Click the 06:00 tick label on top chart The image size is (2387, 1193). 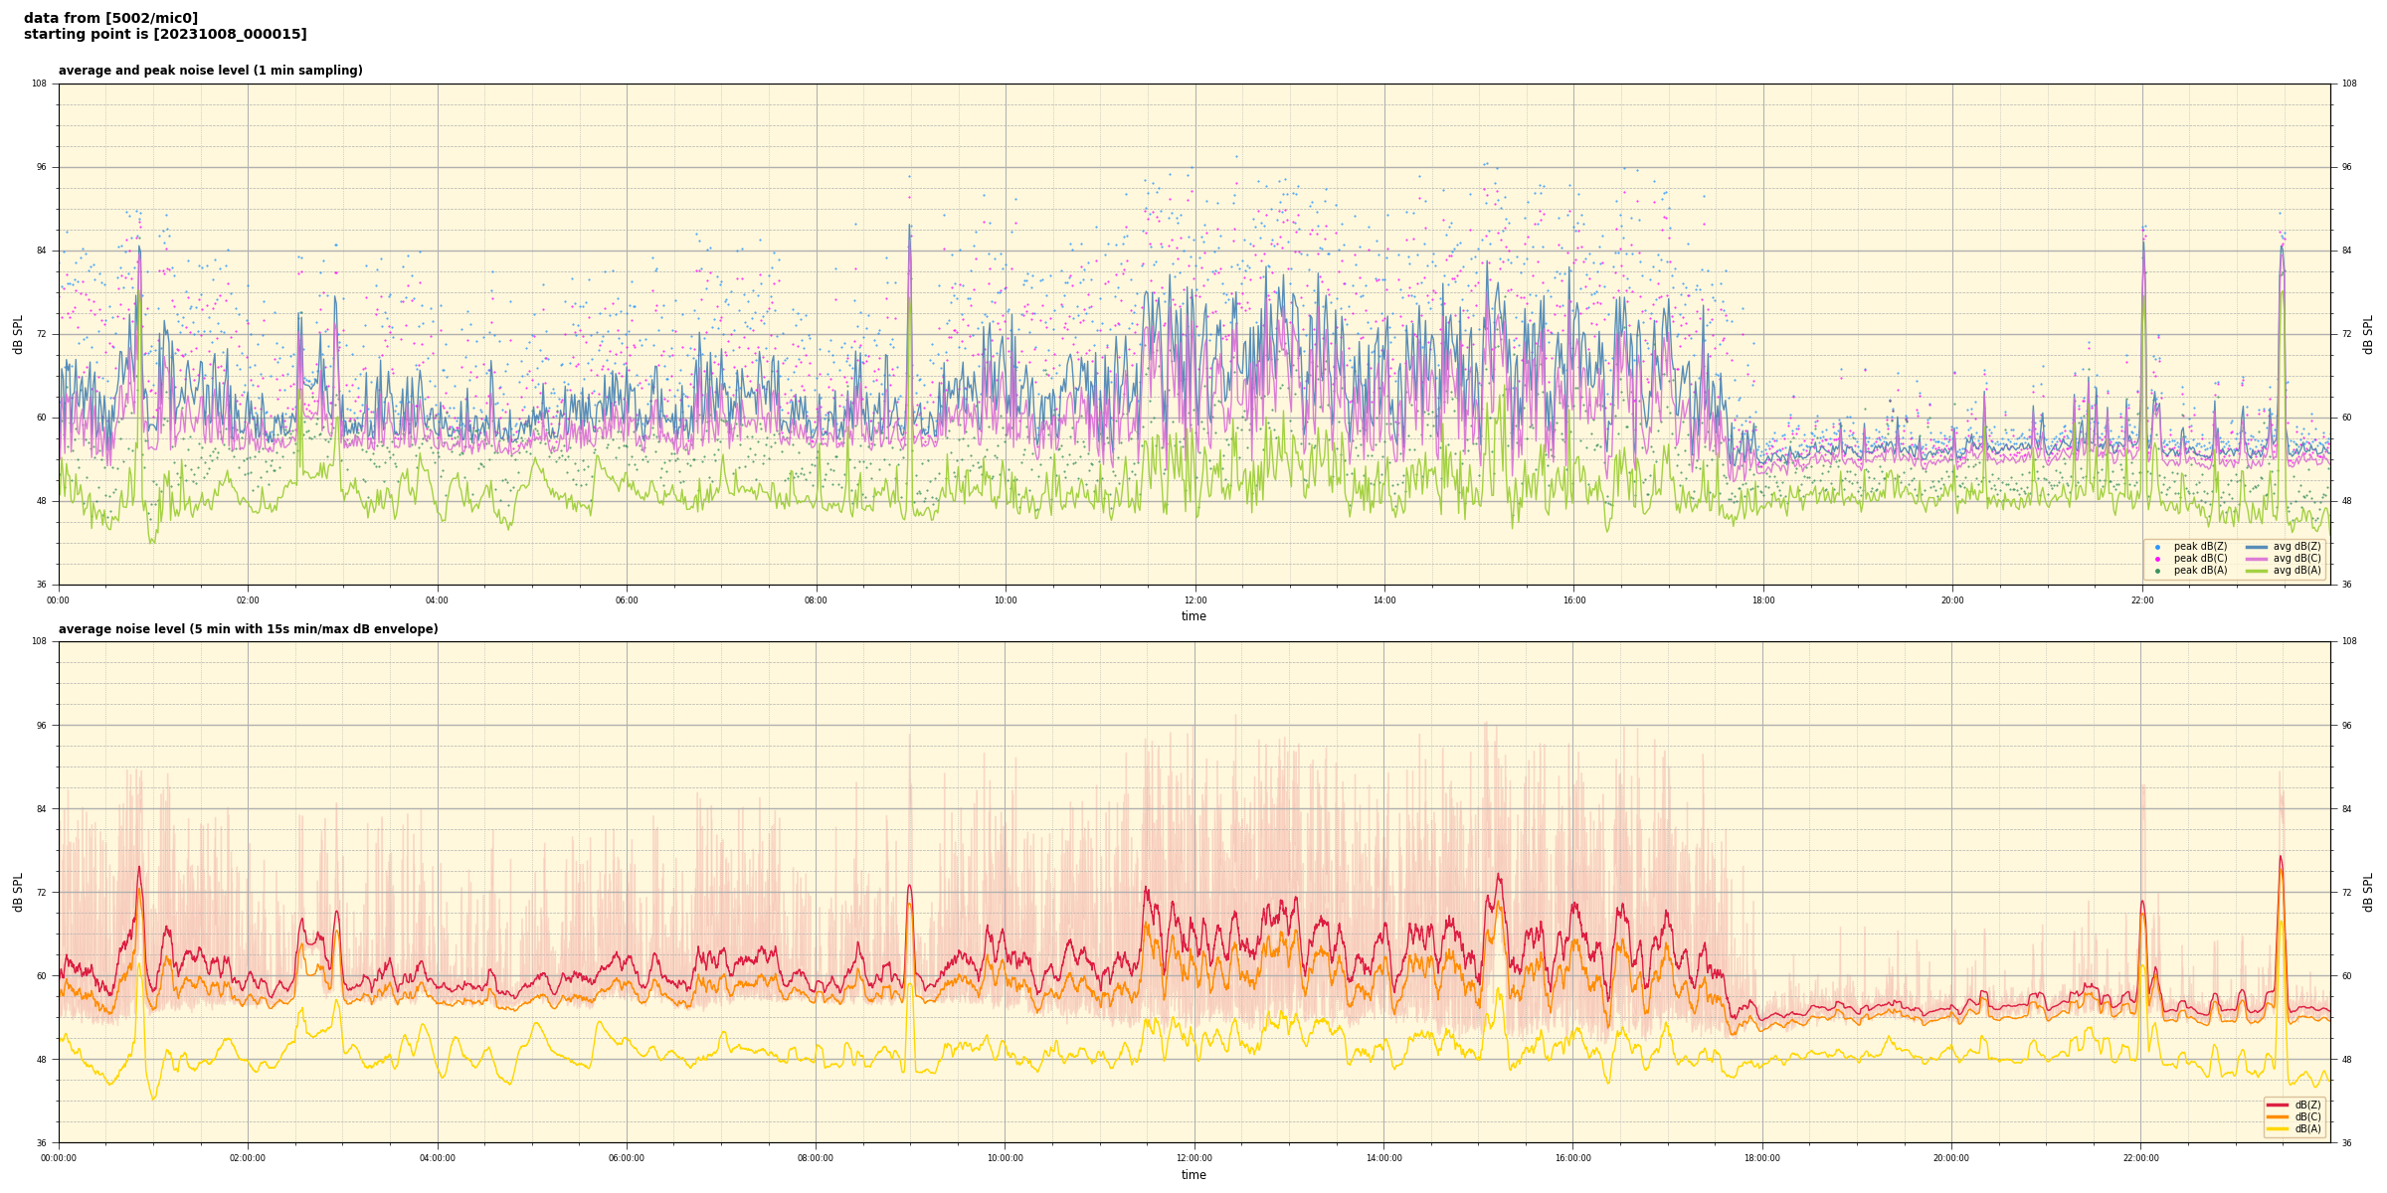pos(627,600)
